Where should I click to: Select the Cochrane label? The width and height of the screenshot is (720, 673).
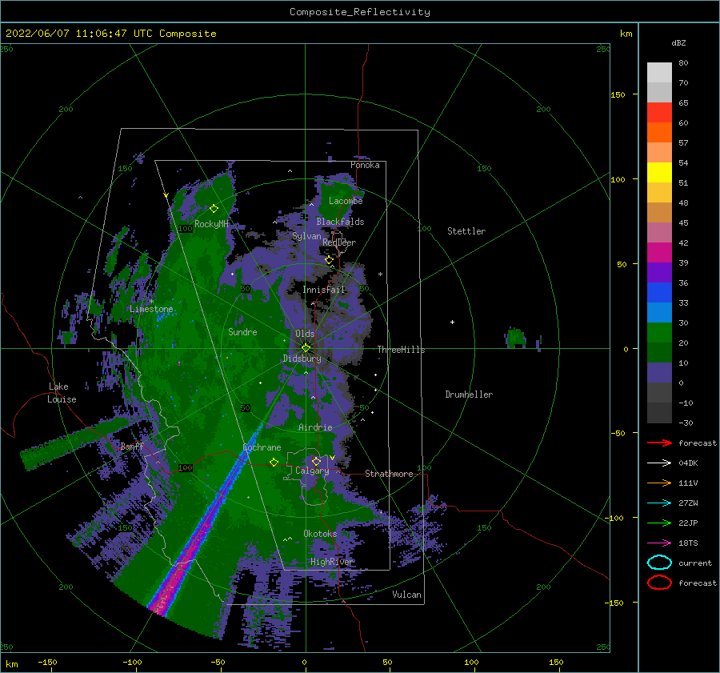pos(262,447)
